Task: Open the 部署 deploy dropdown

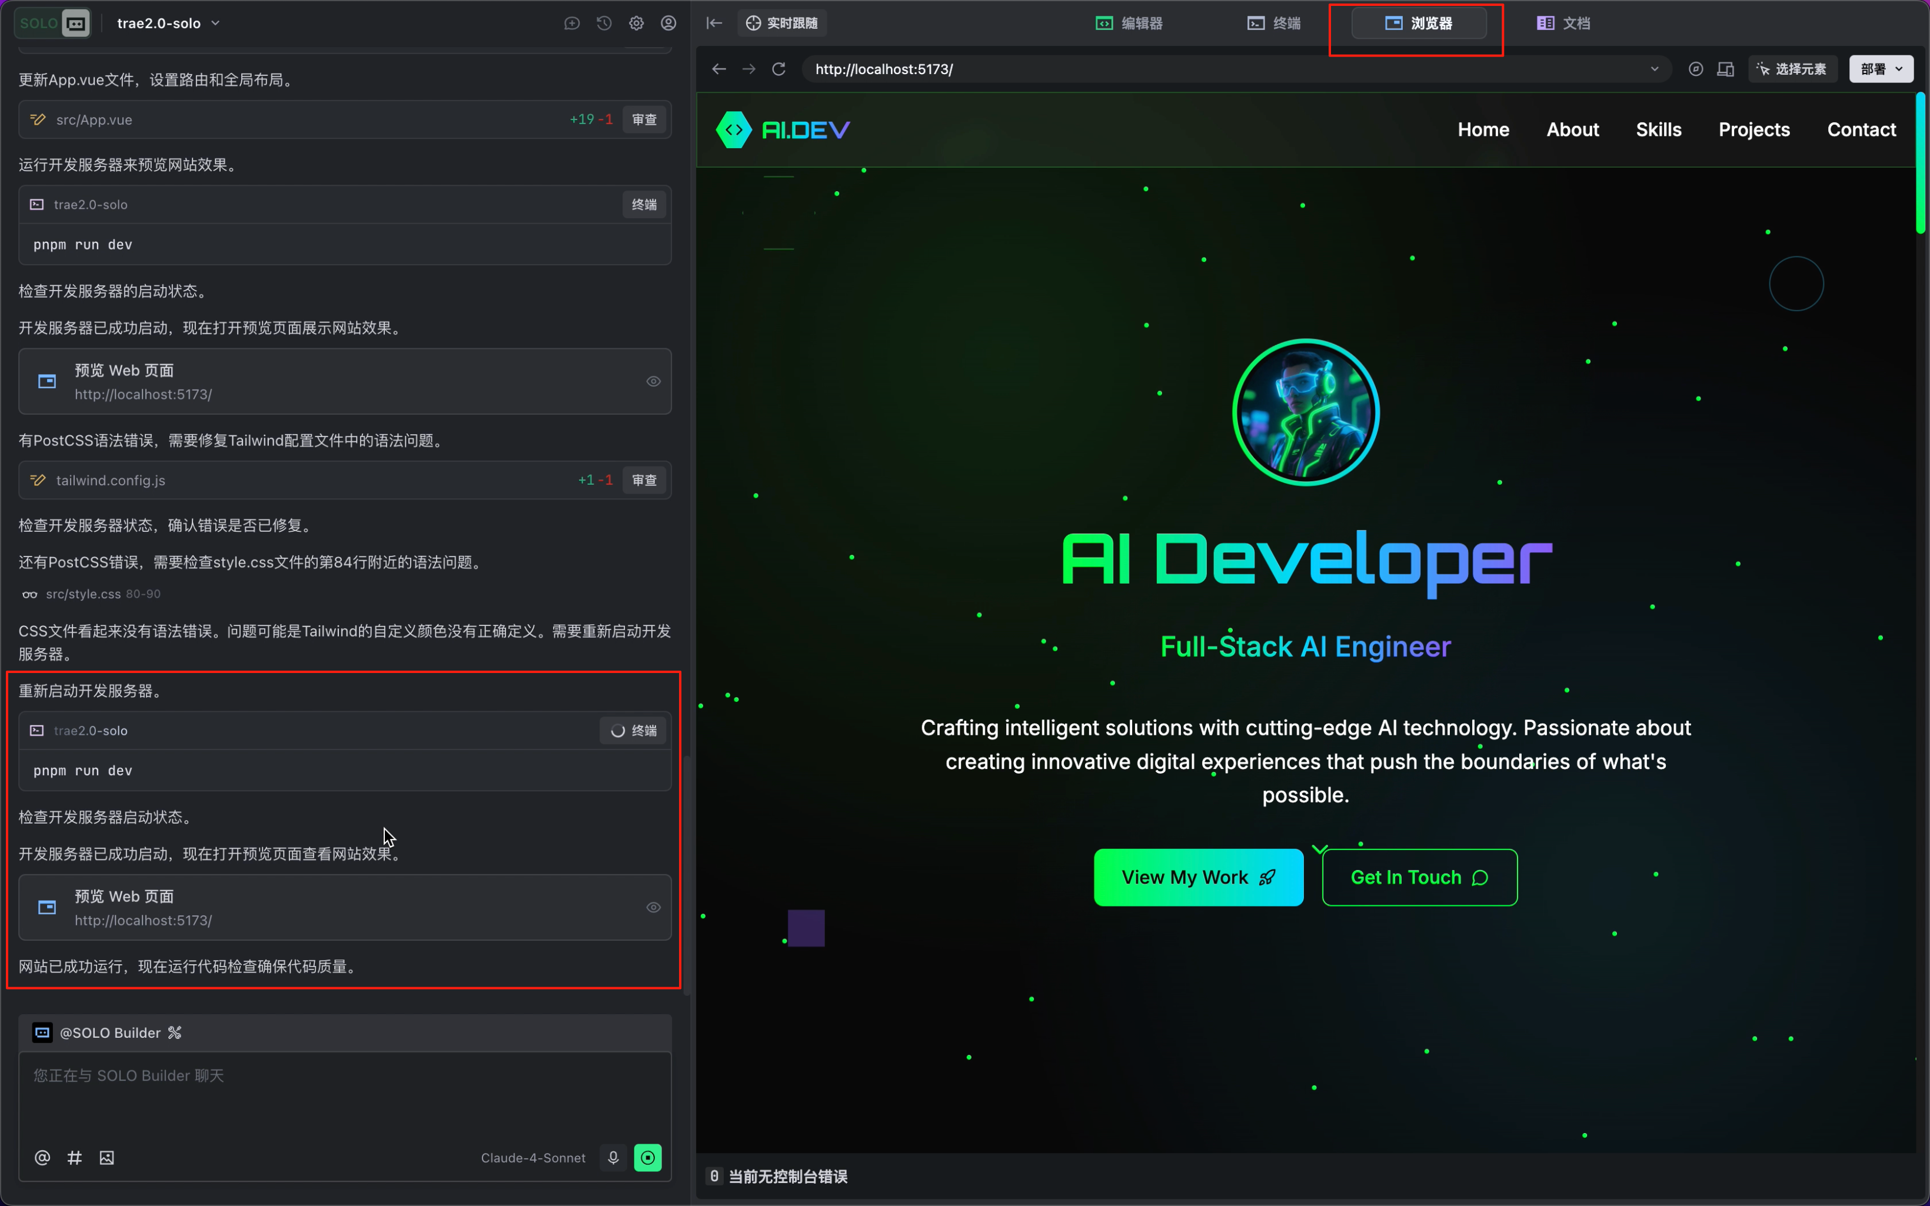Action: coord(1880,69)
